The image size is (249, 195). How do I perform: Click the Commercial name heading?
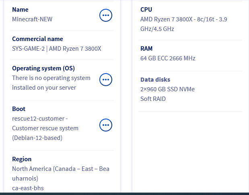37,39
